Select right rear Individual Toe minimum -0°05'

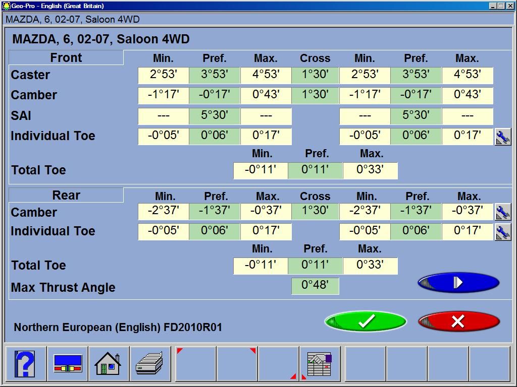pos(365,232)
